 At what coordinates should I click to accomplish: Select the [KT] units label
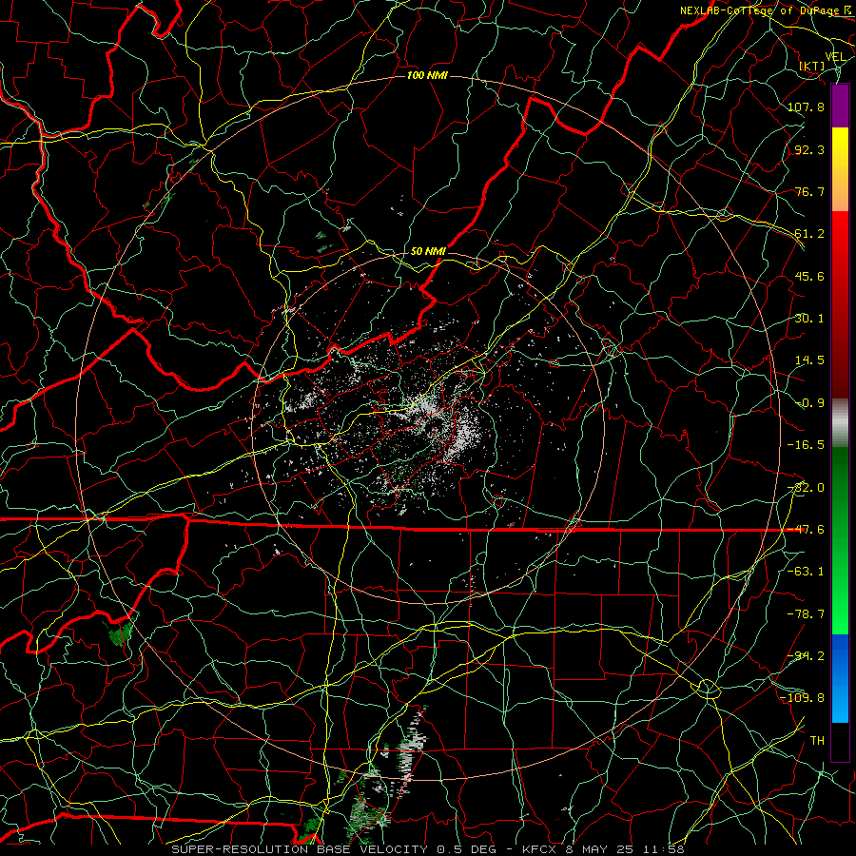812,66
